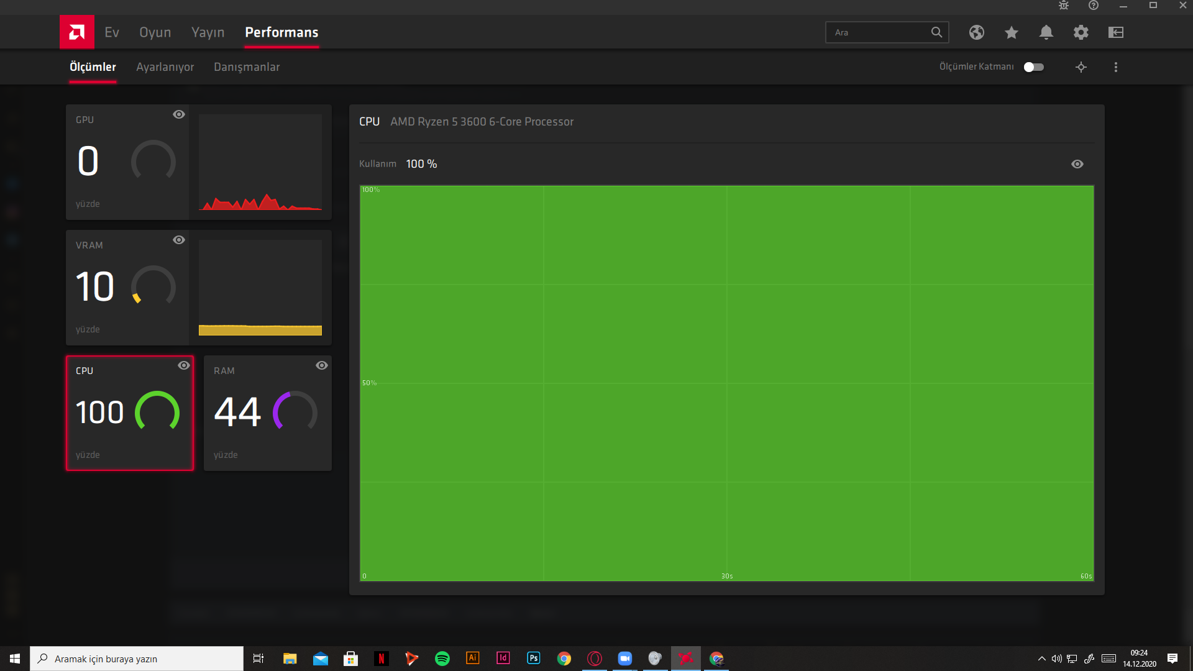Image resolution: width=1193 pixels, height=671 pixels.
Task: Click the Kullanım 100 % value
Action: coord(421,164)
